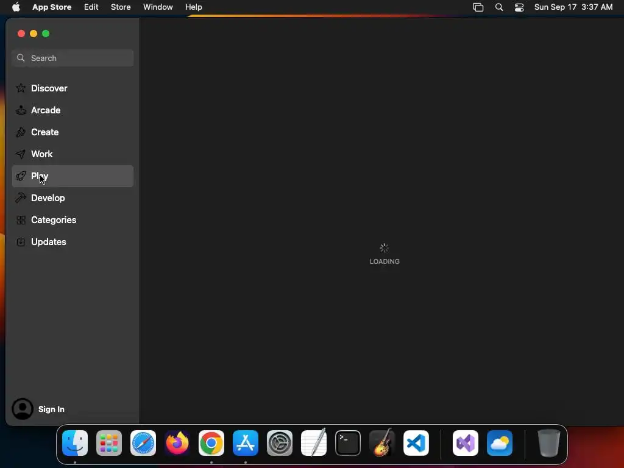The image size is (624, 468).
Task: Launch Terminal from the Dock
Action: pyautogui.click(x=348, y=443)
